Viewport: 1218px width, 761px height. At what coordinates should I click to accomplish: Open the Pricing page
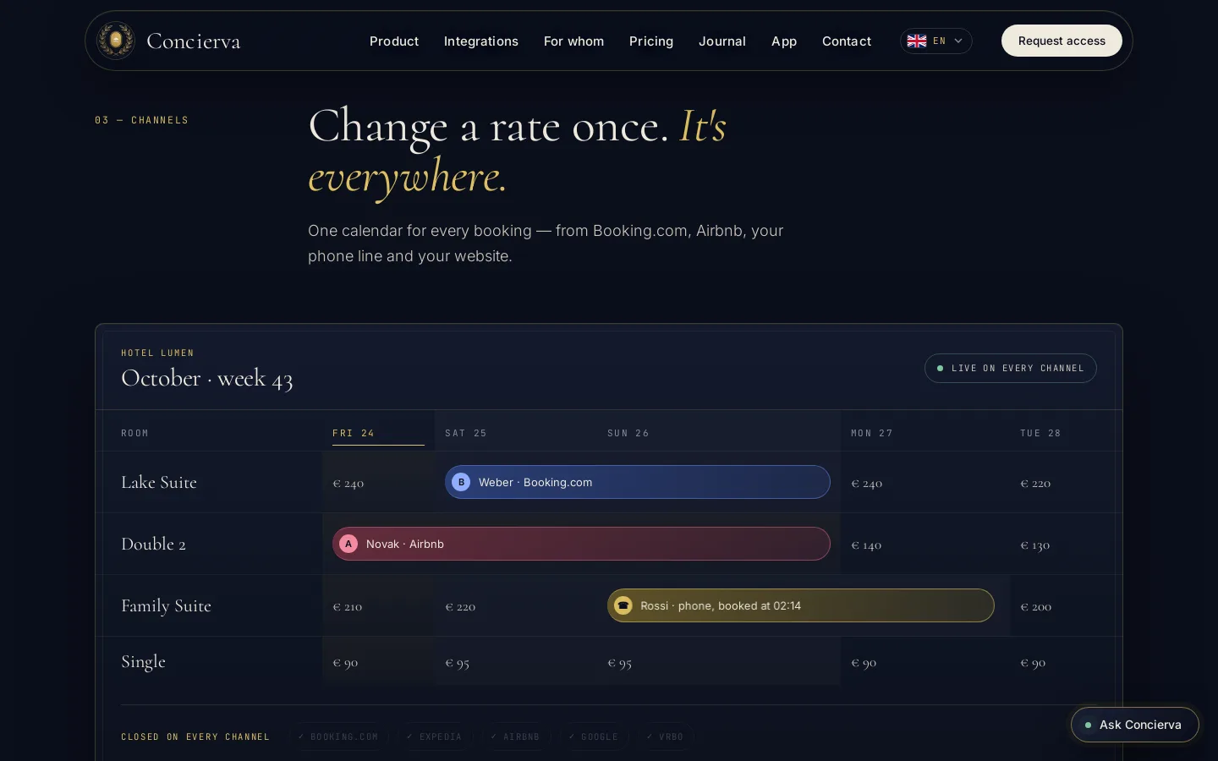(x=651, y=41)
